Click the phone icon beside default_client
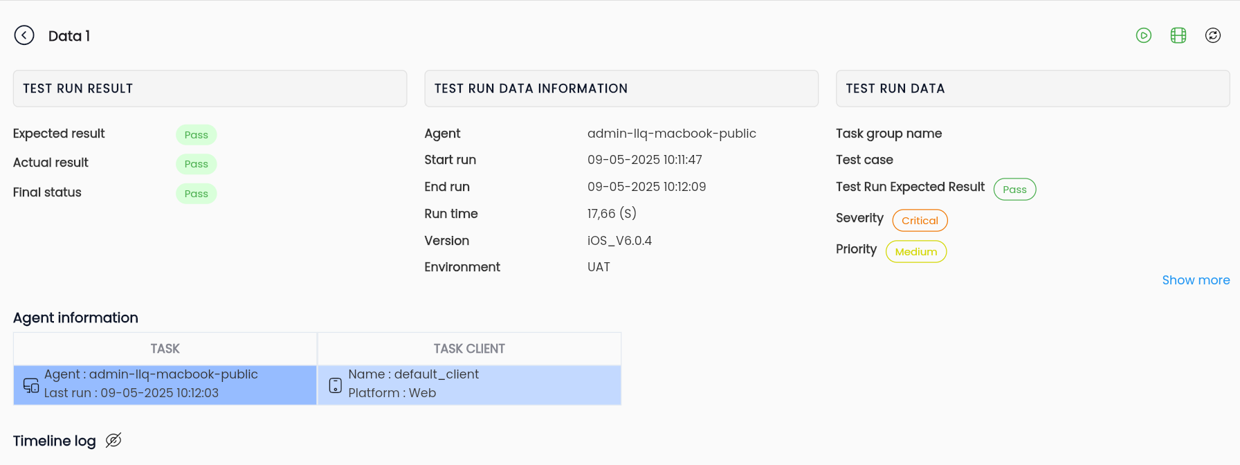The image size is (1240, 465). click(x=336, y=385)
